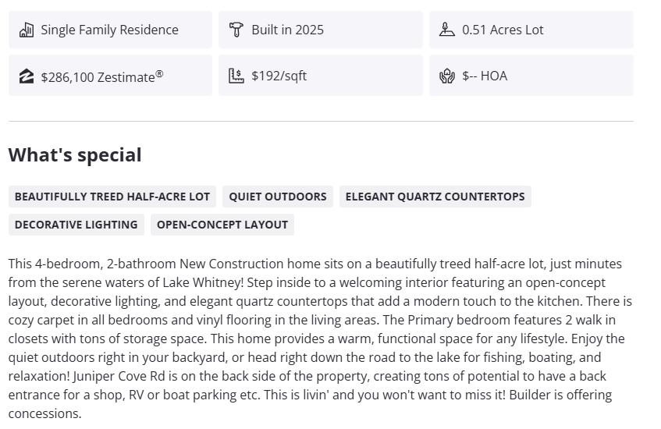Click the price per sqft icon

pos(236,76)
